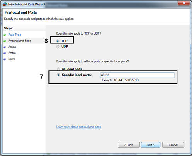Click the firewall wizard title bar icon
Screen dimensions: 192x156
[x=5, y=4]
